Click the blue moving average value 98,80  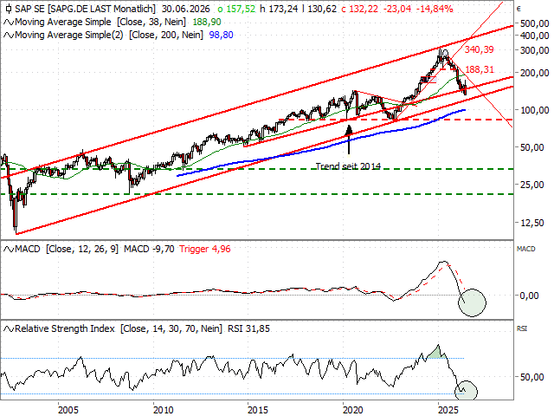pyautogui.click(x=222, y=36)
